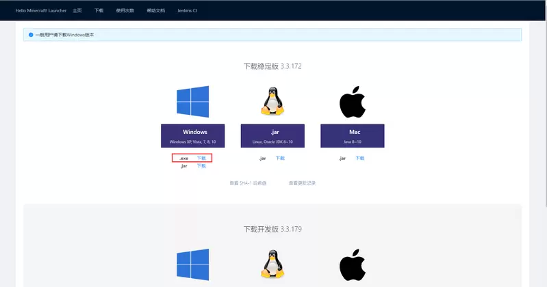Click the 一般用户请下载Windows版本 notice text
The image size is (547, 287).
pyautogui.click(x=64, y=35)
